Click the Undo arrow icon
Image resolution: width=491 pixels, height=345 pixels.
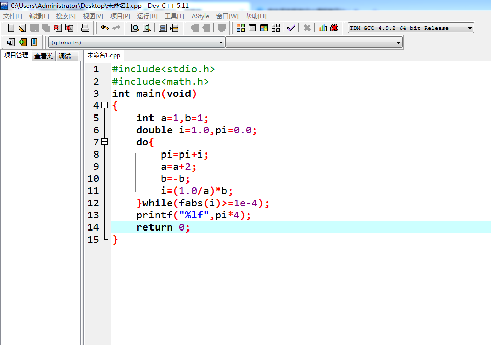(104, 28)
